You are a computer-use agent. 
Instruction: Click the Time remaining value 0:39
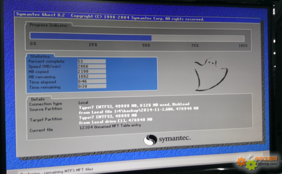point(92,86)
